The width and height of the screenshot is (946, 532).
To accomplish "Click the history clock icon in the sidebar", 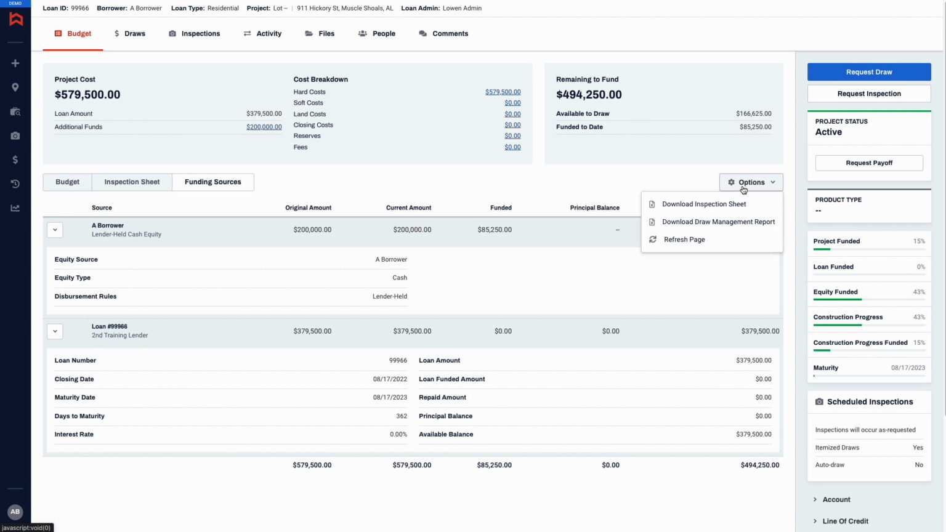I will coord(15,183).
